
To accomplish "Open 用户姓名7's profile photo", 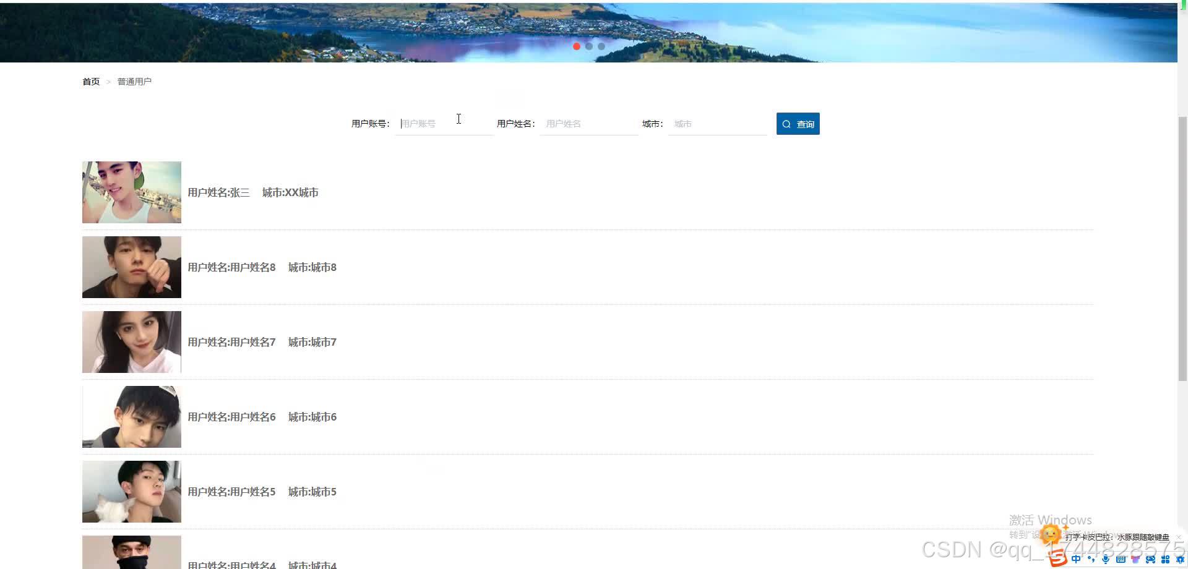I will (x=132, y=342).
